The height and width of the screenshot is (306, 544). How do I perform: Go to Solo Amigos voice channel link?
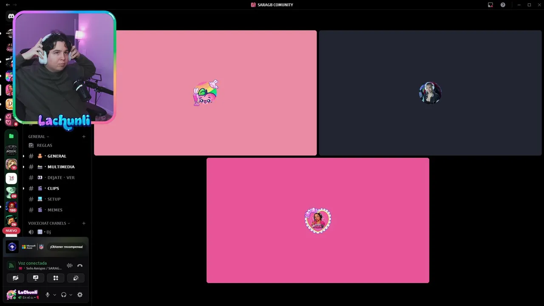tap(40, 268)
